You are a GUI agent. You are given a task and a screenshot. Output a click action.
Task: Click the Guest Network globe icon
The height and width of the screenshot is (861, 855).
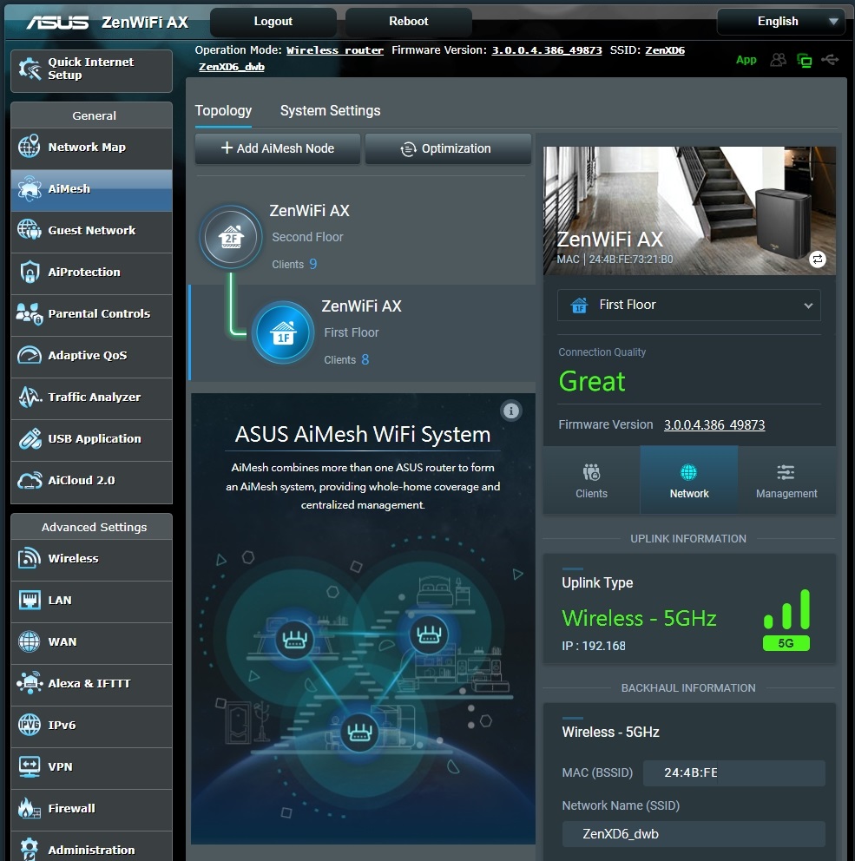30,230
